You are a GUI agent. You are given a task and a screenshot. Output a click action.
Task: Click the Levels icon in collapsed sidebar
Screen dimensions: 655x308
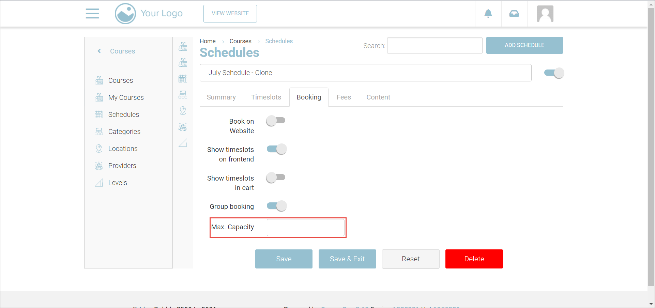pos(183,143)
